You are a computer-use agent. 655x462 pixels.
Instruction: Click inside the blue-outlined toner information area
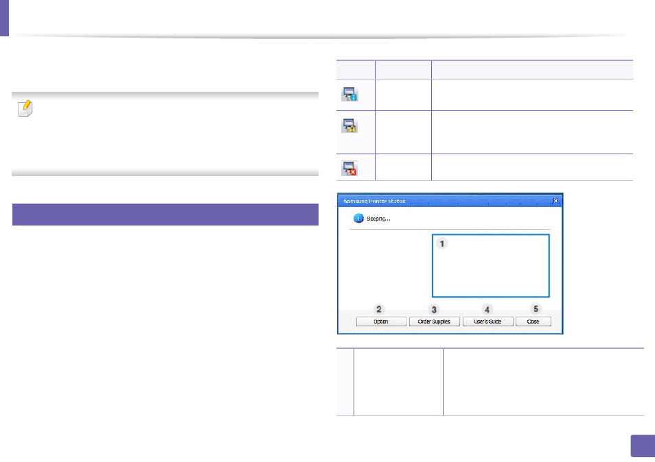(491, 265)
